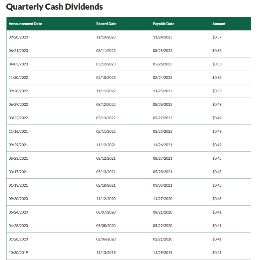The image size is (258, 260).
Task: Select payable date 11/26/2021
Action: 163,145
